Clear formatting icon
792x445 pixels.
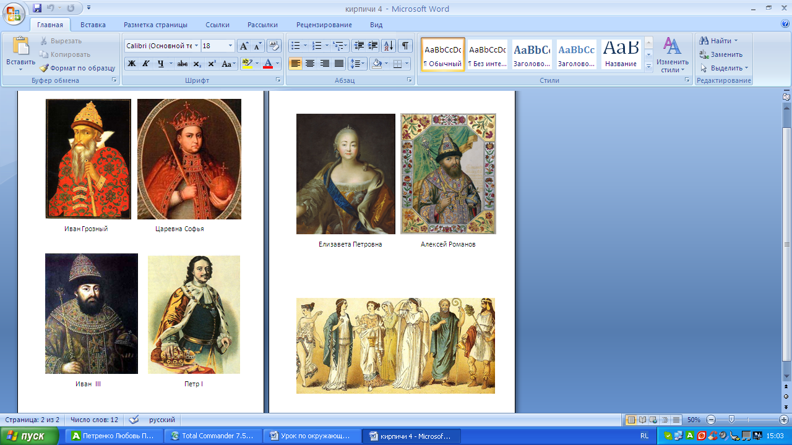coord(275,46)
